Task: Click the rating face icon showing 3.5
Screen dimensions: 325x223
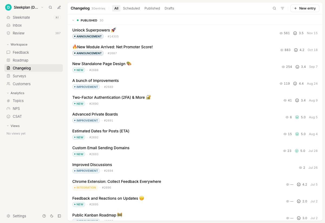Action: (295, 33)
